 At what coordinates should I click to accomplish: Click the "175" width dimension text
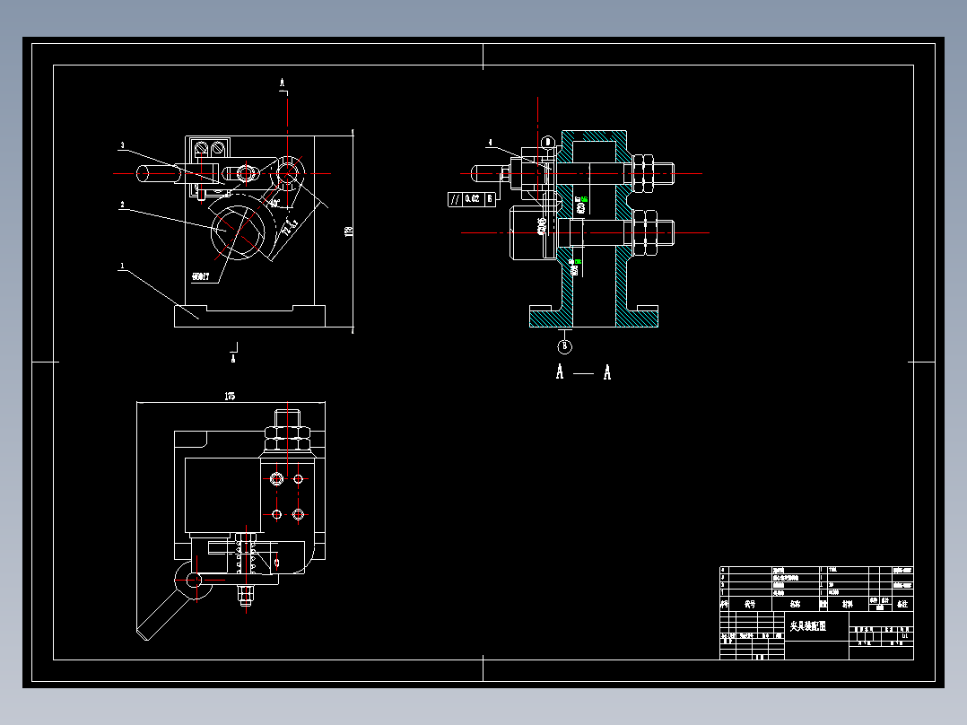click(x=230, y=396)
